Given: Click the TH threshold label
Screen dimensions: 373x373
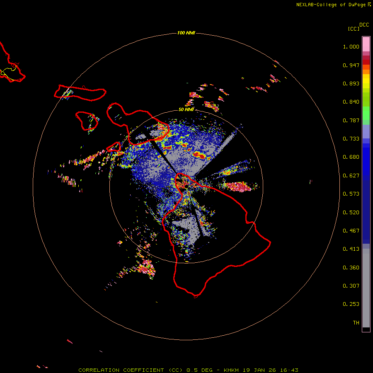Looking at the screenshot, I should (x=356, y=323).
